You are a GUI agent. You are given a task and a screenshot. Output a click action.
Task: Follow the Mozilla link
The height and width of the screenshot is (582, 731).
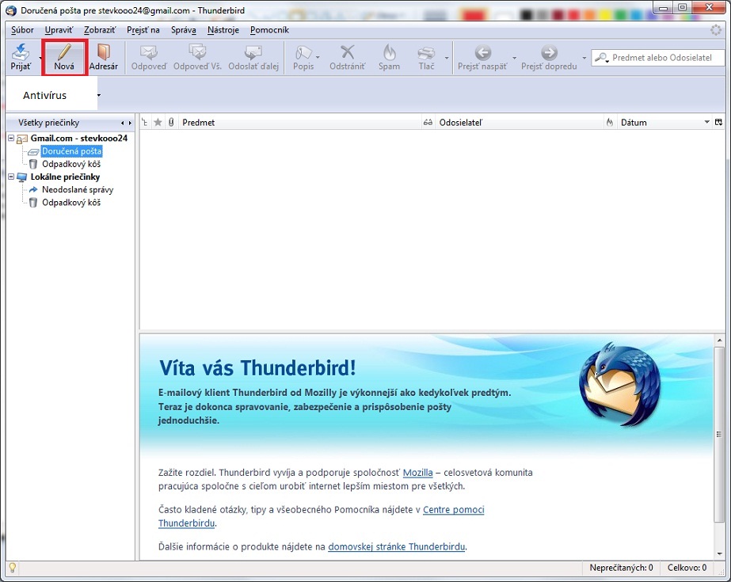[417, 473]
